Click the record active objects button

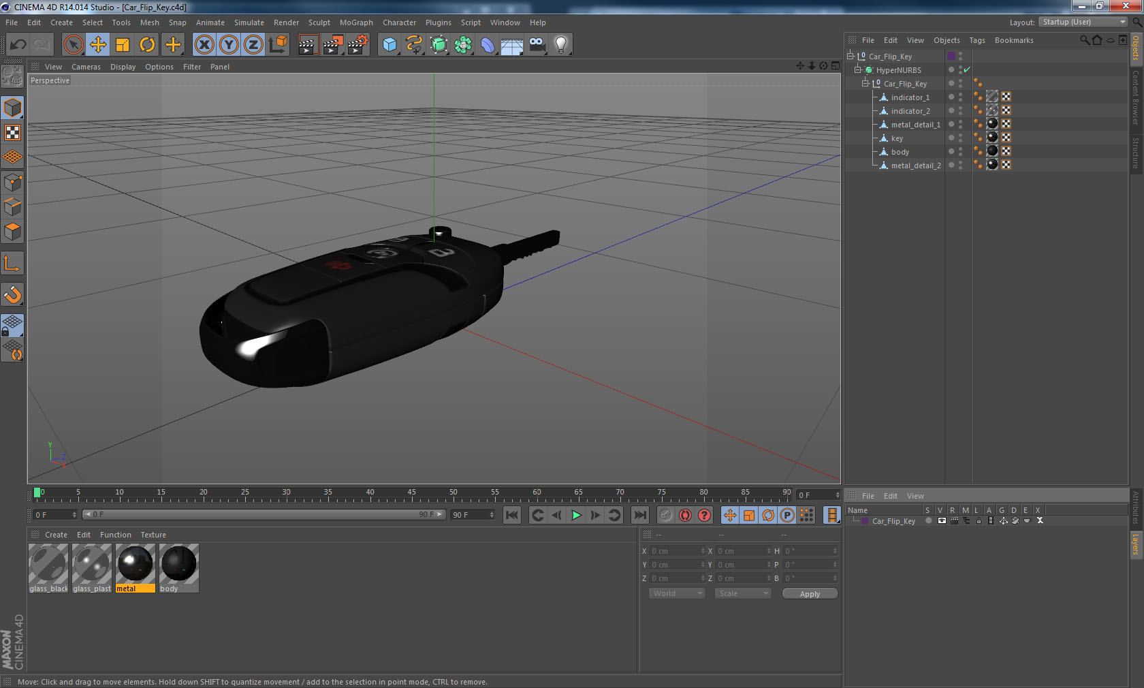[x=666, y=515]
